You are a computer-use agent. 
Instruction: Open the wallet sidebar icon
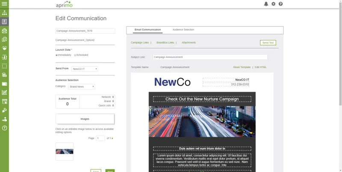coord(4,84)
